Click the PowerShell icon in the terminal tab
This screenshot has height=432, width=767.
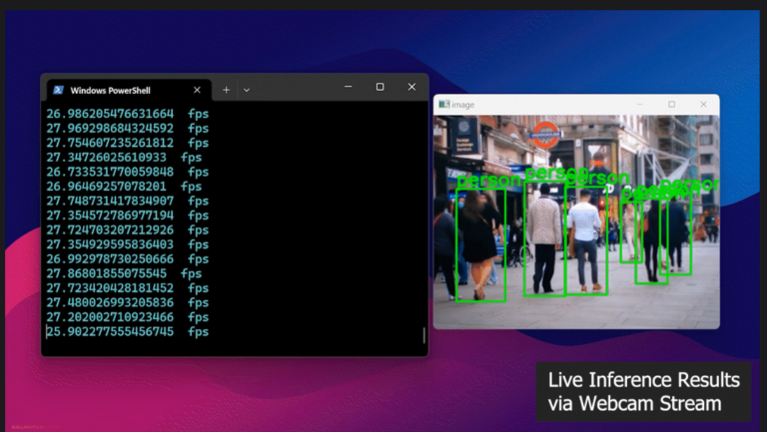click(57, 91)
